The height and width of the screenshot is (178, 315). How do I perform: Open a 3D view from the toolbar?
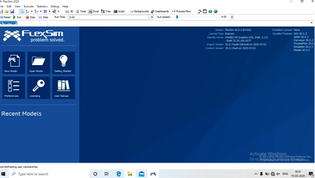click(x=69, y=12)
